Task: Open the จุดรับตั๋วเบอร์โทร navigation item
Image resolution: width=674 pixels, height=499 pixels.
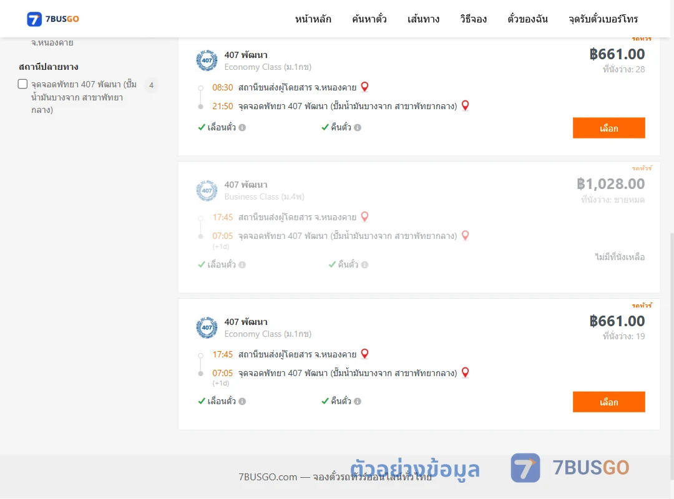Action: (x=603, y=19)
